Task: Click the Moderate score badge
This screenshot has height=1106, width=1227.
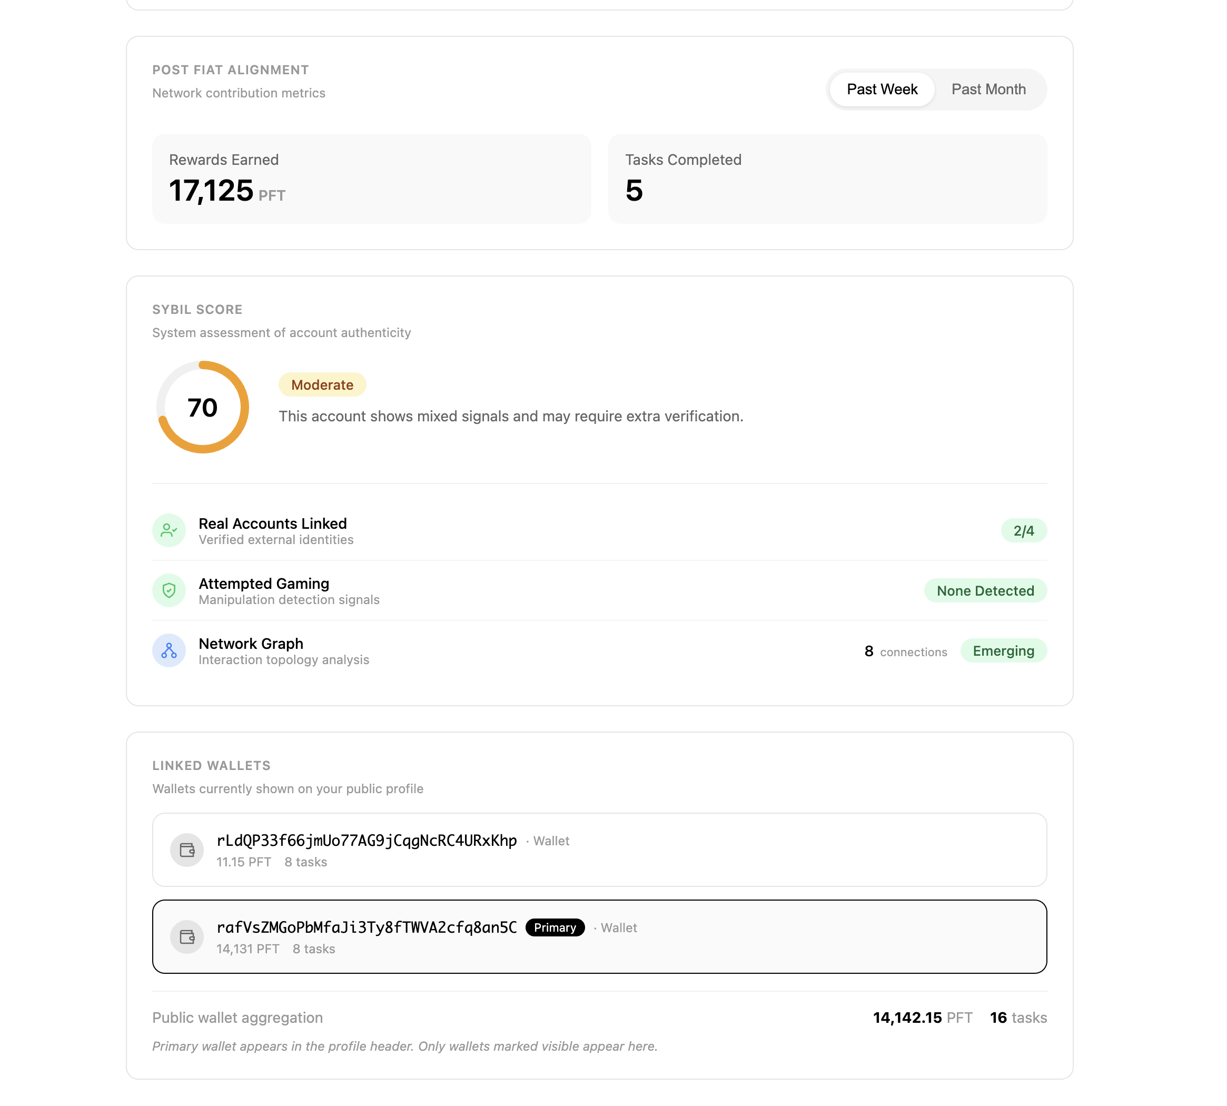Action: pyautogui.click(x=322, y=384)
